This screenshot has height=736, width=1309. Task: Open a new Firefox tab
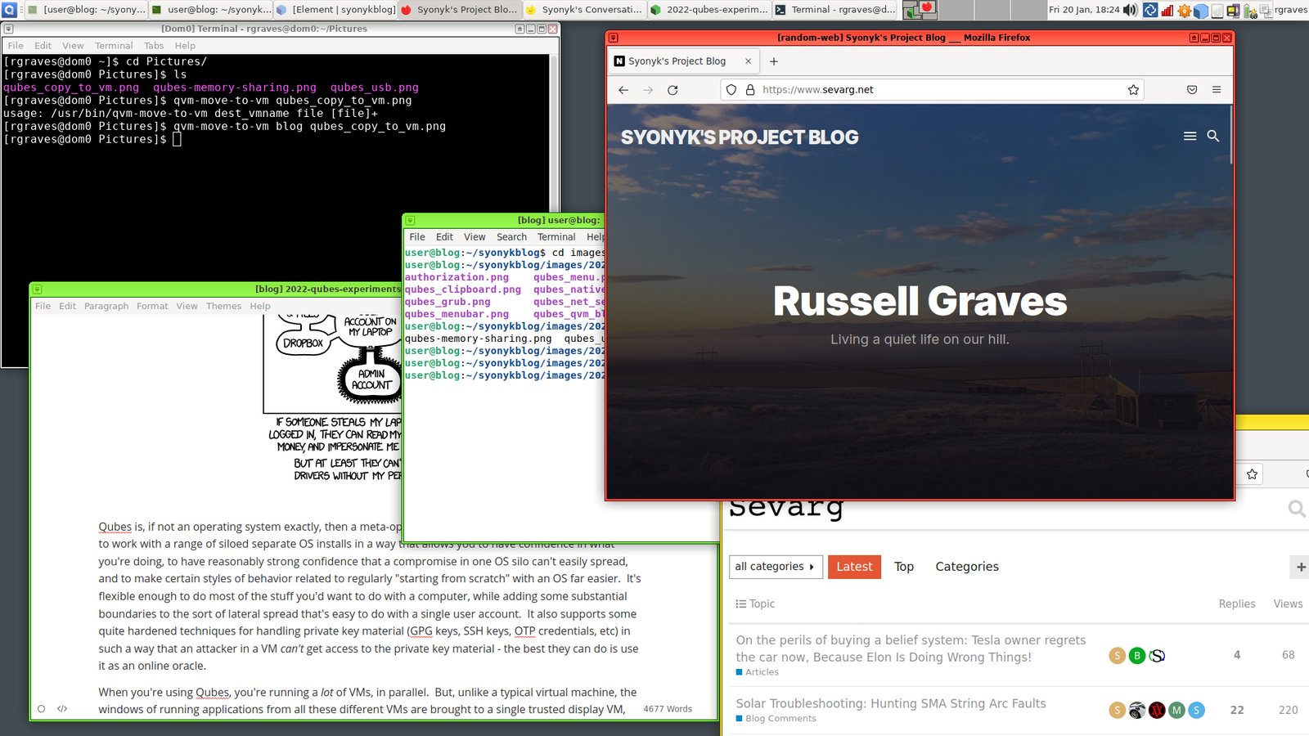point(774,61)
